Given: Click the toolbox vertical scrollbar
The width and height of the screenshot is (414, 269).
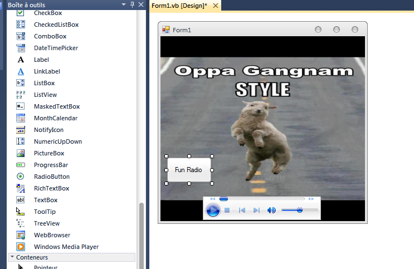Looking at the screenshot, I should [x=142, y=235].
